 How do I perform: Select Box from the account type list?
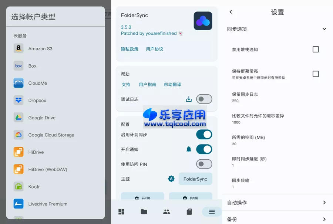click(18, 66)
